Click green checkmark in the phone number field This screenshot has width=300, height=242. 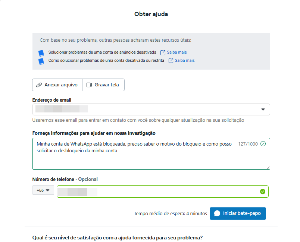tap(262, 191)
